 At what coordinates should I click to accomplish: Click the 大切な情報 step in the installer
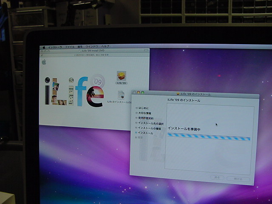[143, 113]
